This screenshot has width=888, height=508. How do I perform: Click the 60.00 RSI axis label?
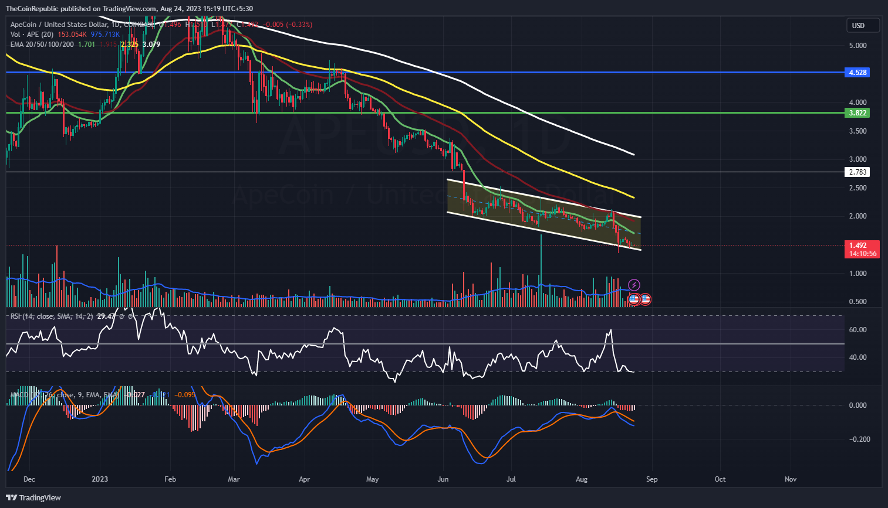click(857, 330)
